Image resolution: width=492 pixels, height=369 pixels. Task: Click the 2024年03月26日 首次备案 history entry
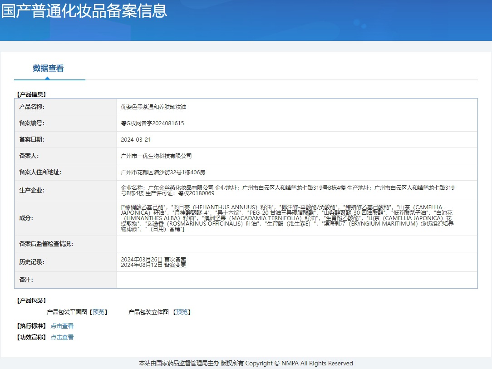(153, 260)
